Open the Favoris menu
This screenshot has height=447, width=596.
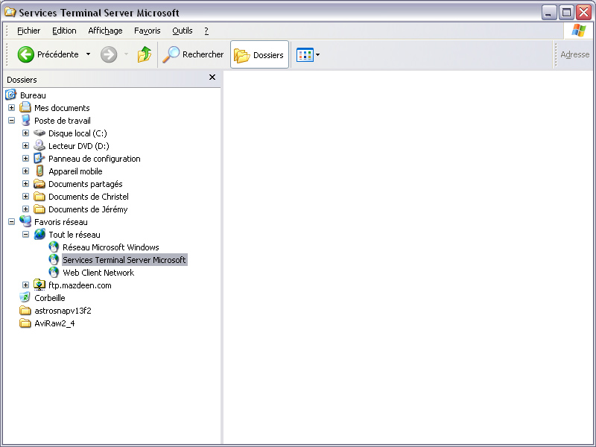tap(147, 31)
